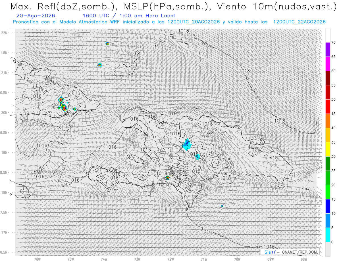Pick the dark green 25–30 dBZ colorbar segment
This screenshot has height=263, width=341.
[328, 163]
